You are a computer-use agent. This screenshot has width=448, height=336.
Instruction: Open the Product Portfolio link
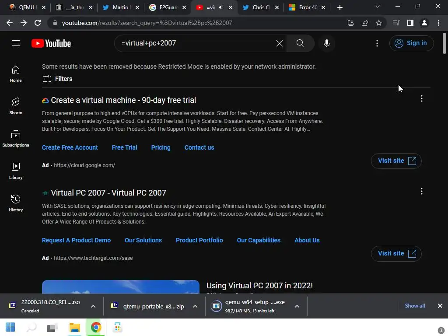(x=199, y=240)
